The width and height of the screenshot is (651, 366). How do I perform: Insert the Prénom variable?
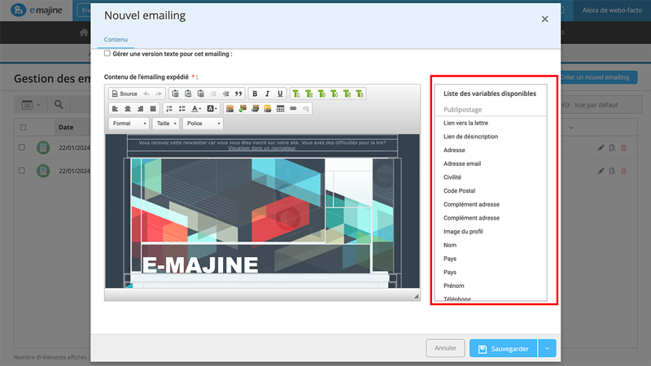pos(454,286)
